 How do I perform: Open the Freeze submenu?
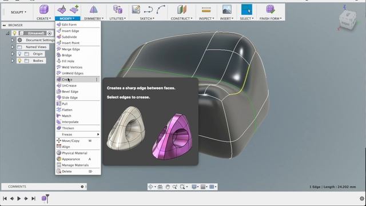(78, 134)
